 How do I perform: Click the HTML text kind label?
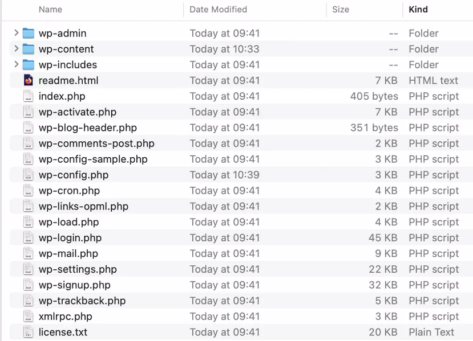433,80
